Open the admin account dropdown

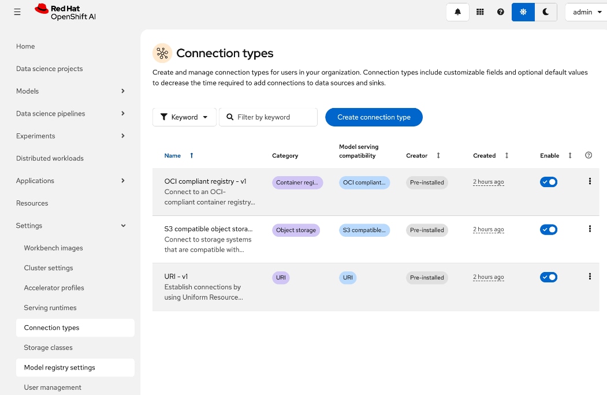tap(586, 12)
